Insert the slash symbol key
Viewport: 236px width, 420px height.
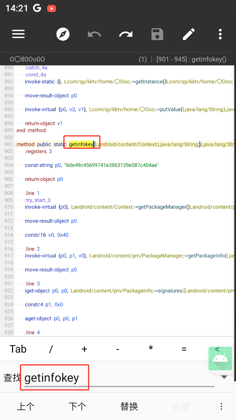51,349
